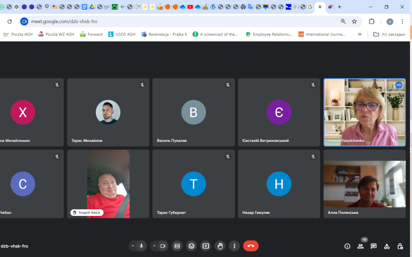The image size is (412, 257).
Task: Open Chrome three-dot menu
Action: (402, 22)
